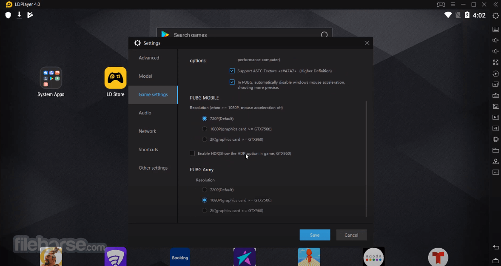Screen dimensions: 501x266
Task: Open the Audio settings tab
Action: click(x=153, y=113)
